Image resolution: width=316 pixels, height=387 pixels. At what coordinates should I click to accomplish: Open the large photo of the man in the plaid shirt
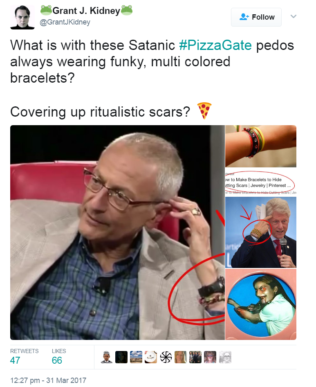117,232
